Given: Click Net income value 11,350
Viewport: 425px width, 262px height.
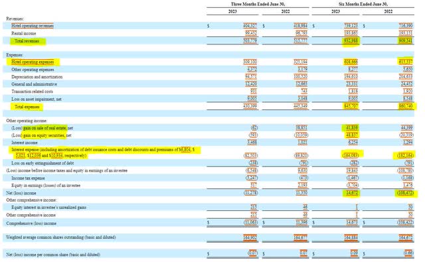Looking at the screenshot, I should (x=301, y=193).
